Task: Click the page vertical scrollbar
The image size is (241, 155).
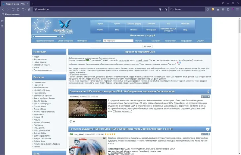Action: 239,26
